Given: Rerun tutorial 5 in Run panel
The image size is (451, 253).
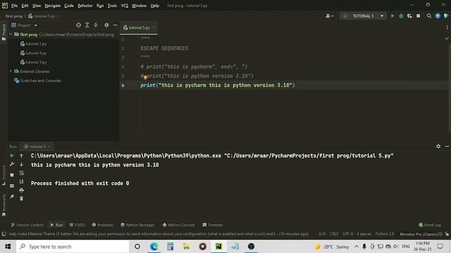Looking at the screenshot, I should point(12,155).
